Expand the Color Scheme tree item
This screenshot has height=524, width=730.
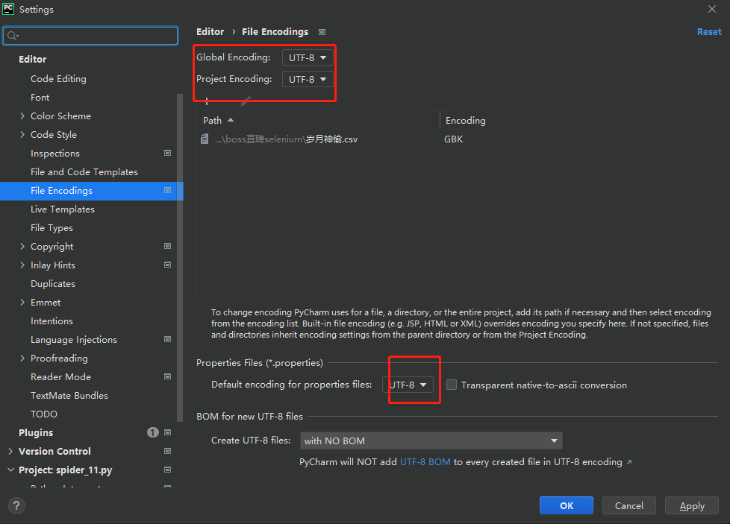click(x=23, y=116)
